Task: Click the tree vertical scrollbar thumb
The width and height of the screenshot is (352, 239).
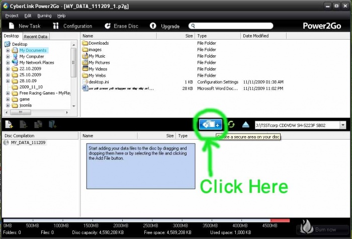Action: pyautogui.click(x=73, y=63)
